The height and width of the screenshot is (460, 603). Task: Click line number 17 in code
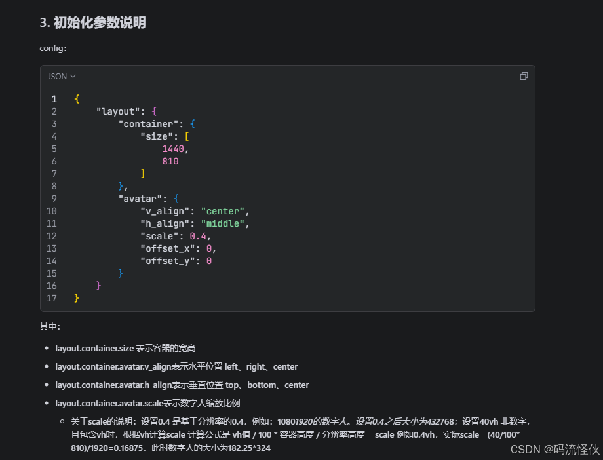point(52,298)
